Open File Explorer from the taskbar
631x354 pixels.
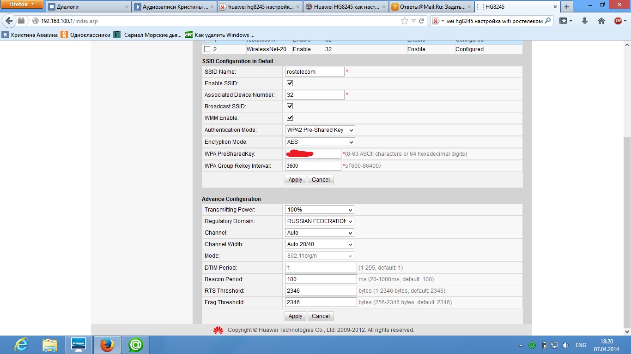49,345
